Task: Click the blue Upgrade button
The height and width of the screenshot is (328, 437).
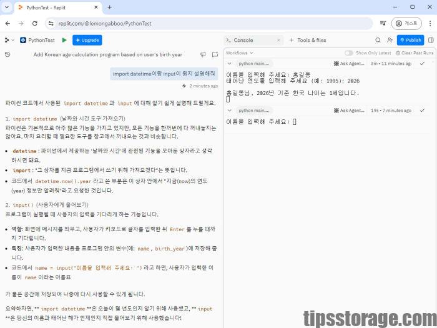Action: (87, 40)
